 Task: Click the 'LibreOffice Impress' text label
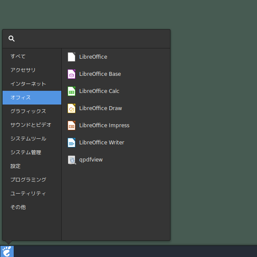tap(105, 126)
